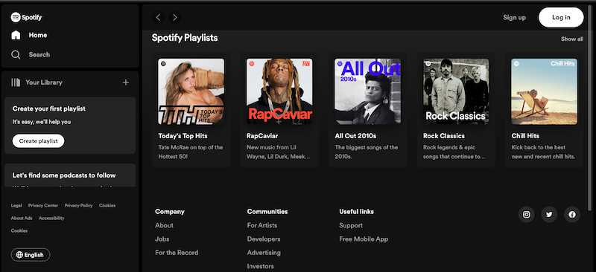Click the Today's Top Hits title
Image resolution: width=596 pixels, height=272 pixels.
click(183, 136)
